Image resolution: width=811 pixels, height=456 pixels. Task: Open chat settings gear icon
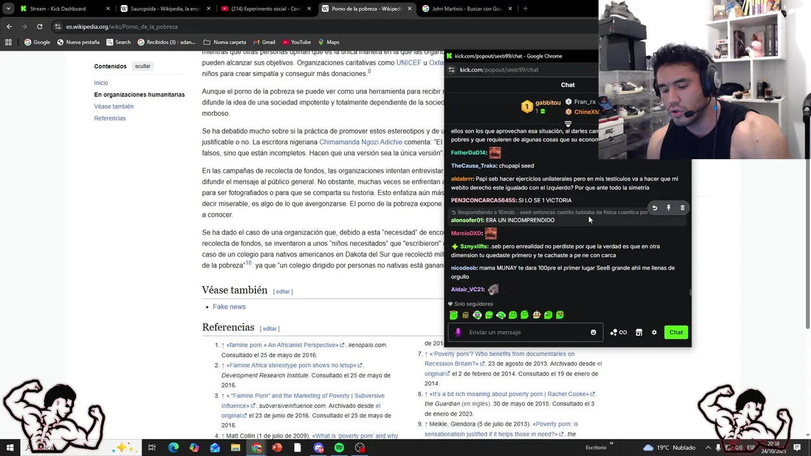pyautogui.click(x=655, y=332)
